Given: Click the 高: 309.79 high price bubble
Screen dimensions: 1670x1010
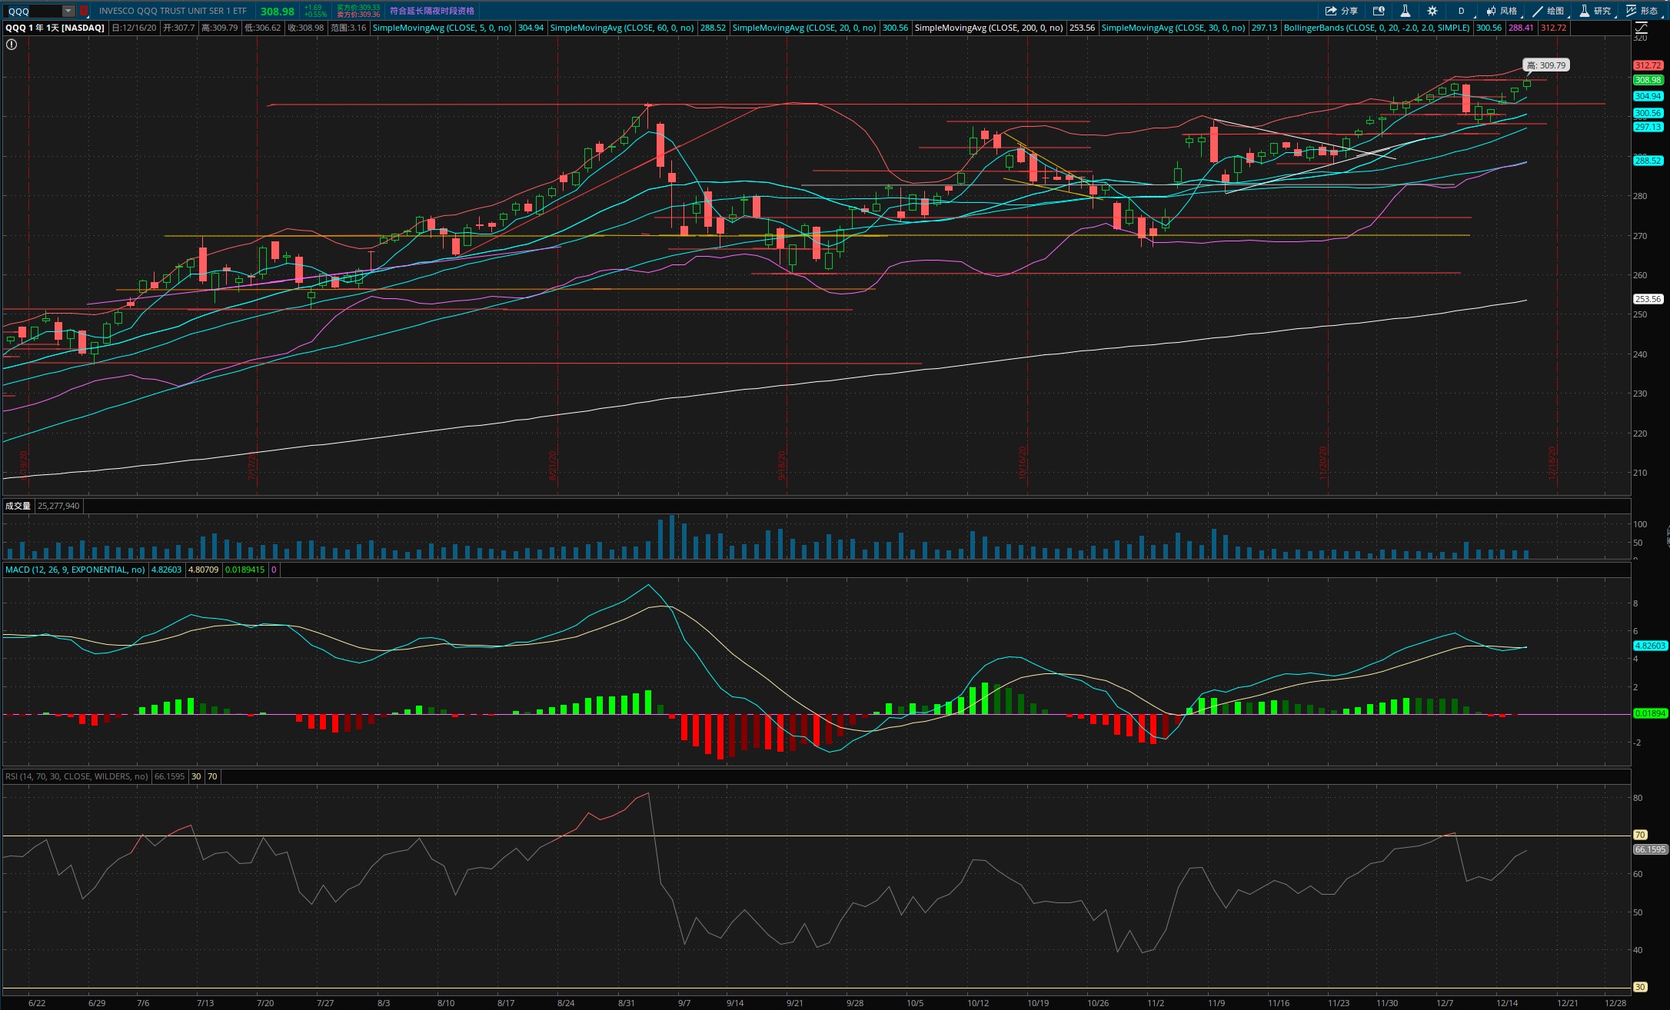Looking at the screenshot, I should pos(1545,65).
